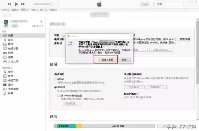Click the Apple logo in the top bar
The width and height of the screenshot is (199, 131).
coord(99,4)
